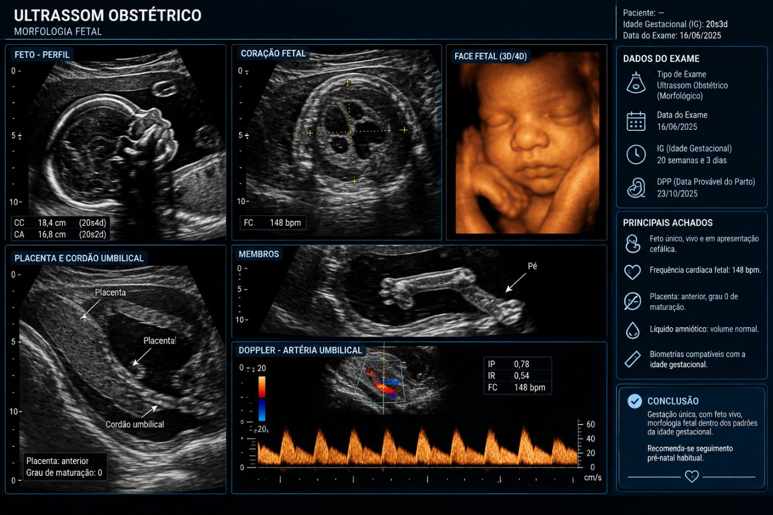Open the 3D/4D fetal face rendering
Screen dimensions: 773x515
tap(527, 144)
